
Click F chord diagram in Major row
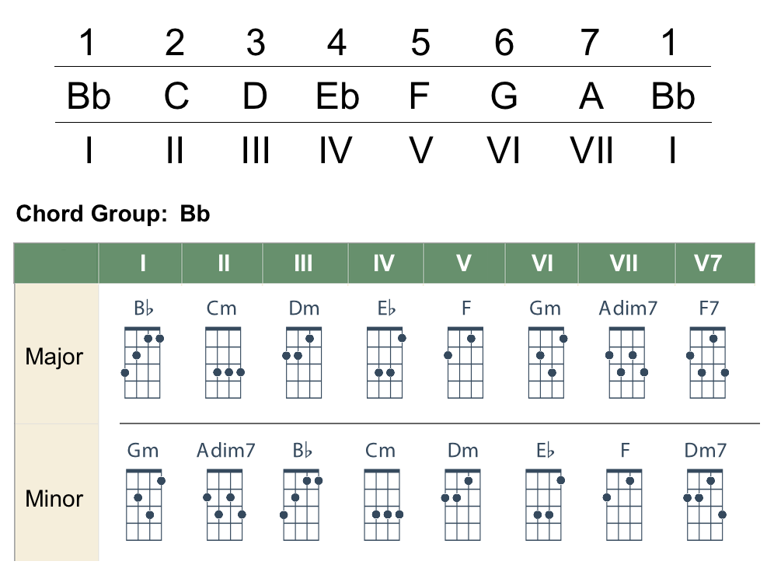(465, 363)
